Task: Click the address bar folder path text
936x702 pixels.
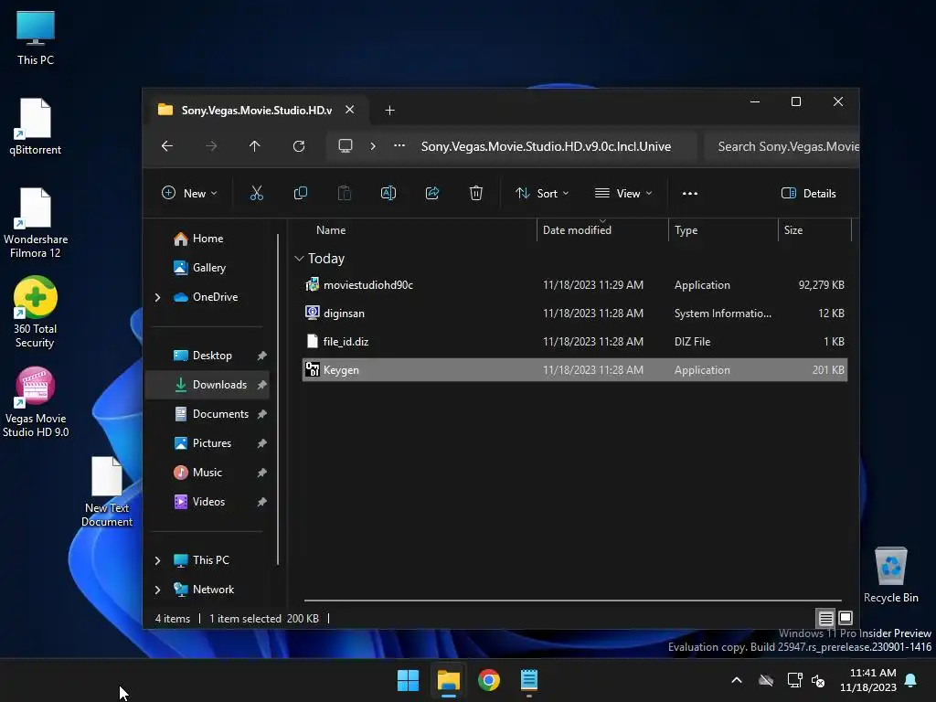Action: pos(546,146)
